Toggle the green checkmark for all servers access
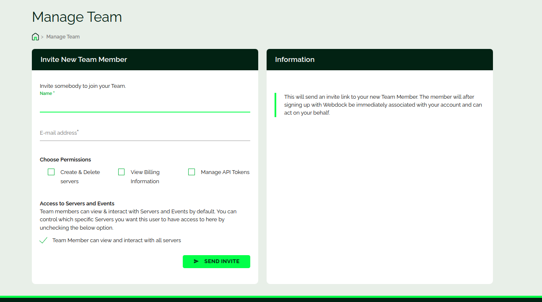The image size is (542, 302). [43, 241]
